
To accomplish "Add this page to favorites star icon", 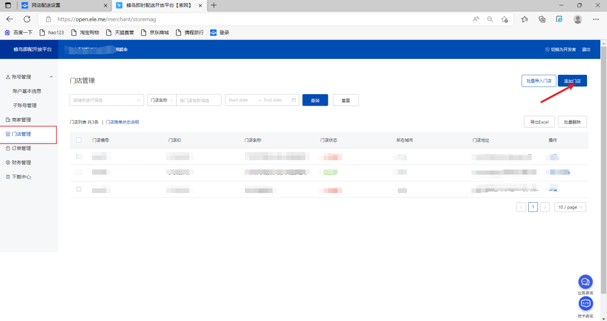I will click(505, 19).
